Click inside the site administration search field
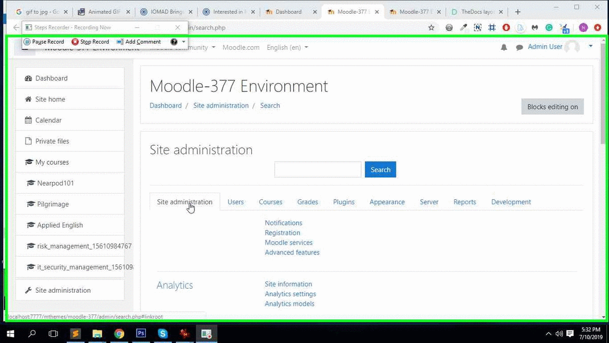Image resolution: width=609 pixels, height=343 pixels. 318,170
